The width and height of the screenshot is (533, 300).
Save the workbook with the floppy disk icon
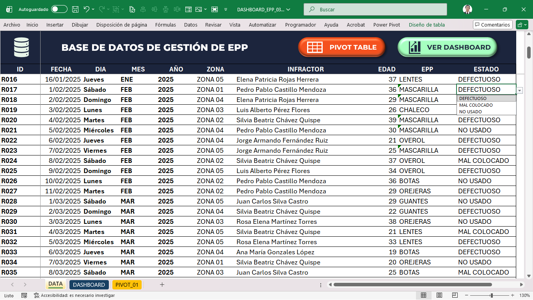76,9
